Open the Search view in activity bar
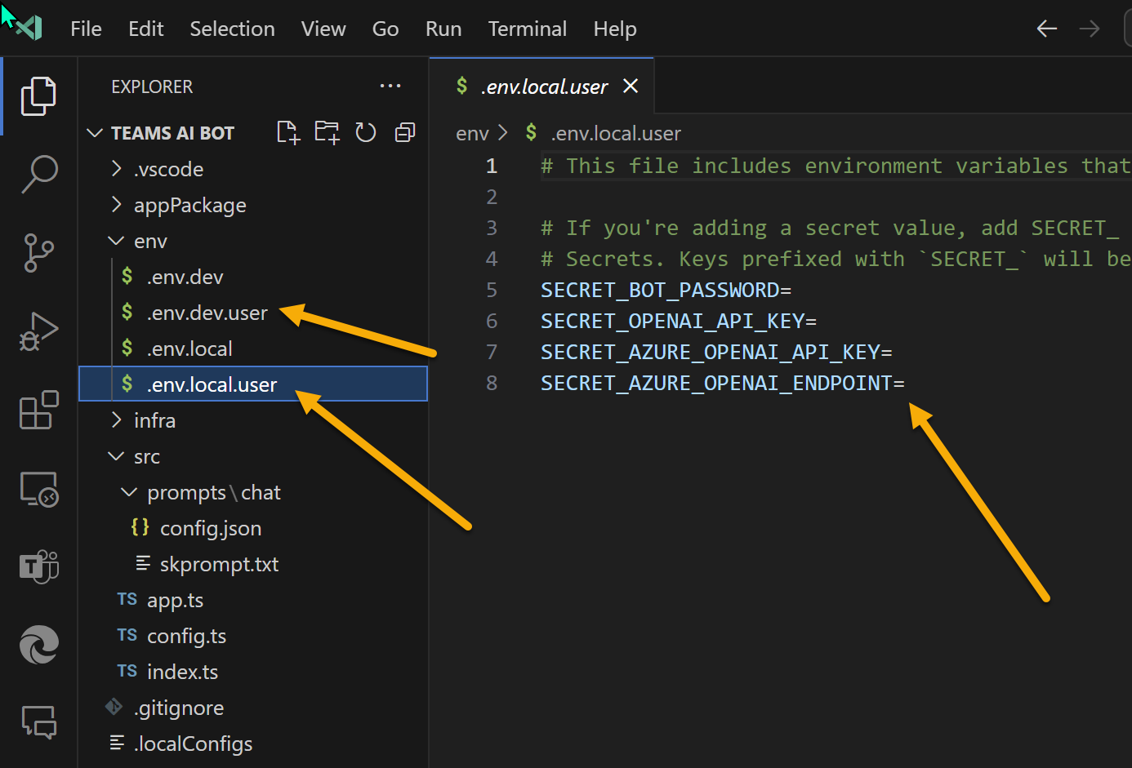 tap(38, 174)
